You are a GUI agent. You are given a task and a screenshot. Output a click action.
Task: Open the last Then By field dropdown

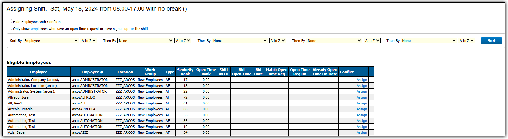429,41
